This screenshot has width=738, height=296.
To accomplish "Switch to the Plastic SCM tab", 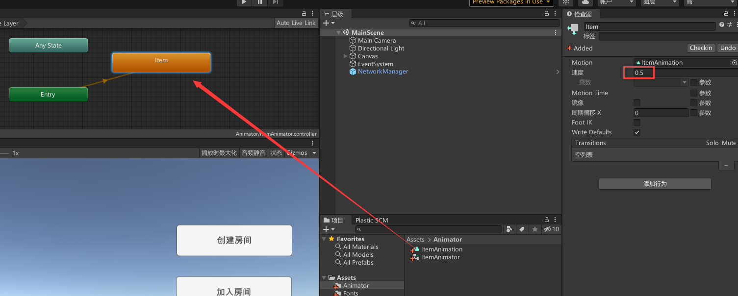I will [x=371, y=220].
